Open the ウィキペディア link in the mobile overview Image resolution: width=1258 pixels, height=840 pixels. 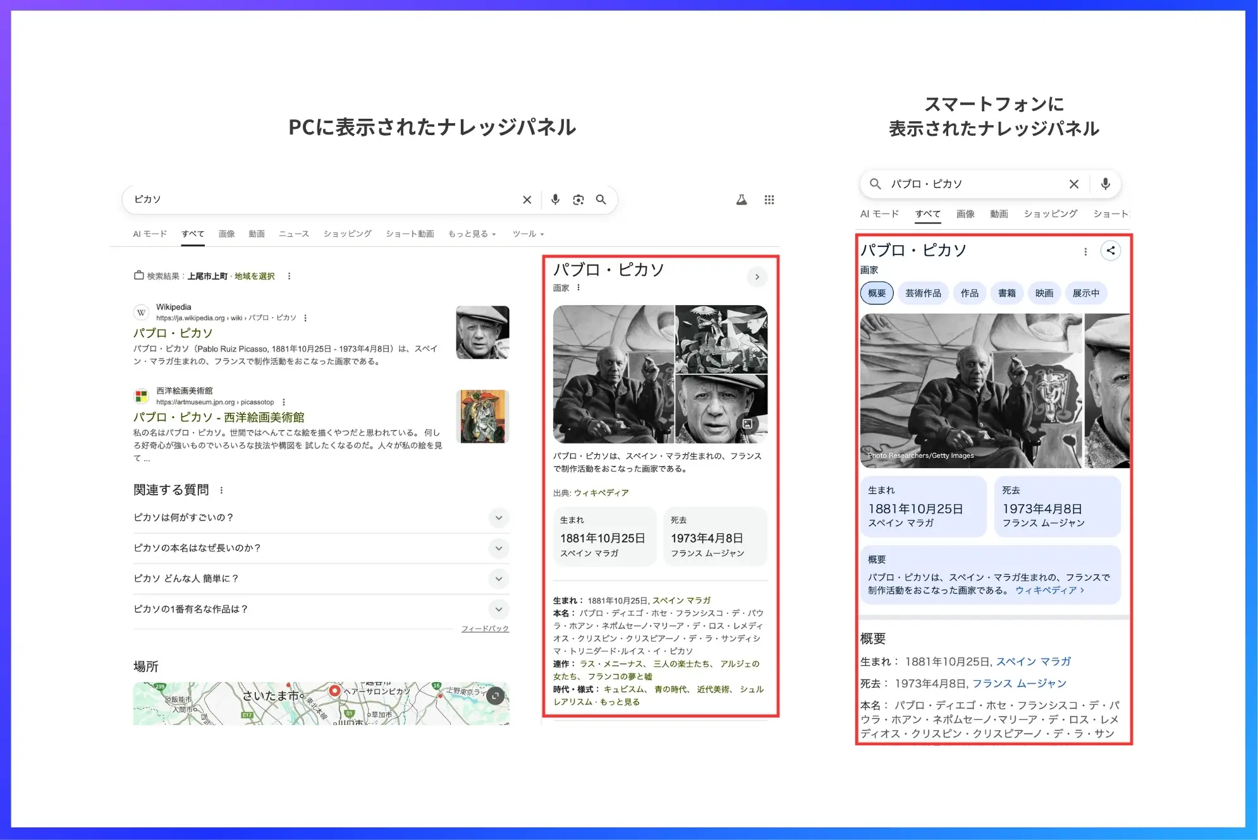tap(1049, 590)
